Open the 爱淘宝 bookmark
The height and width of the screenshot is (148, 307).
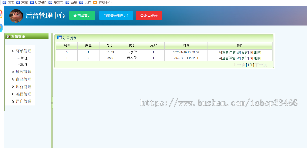(56, 3)
